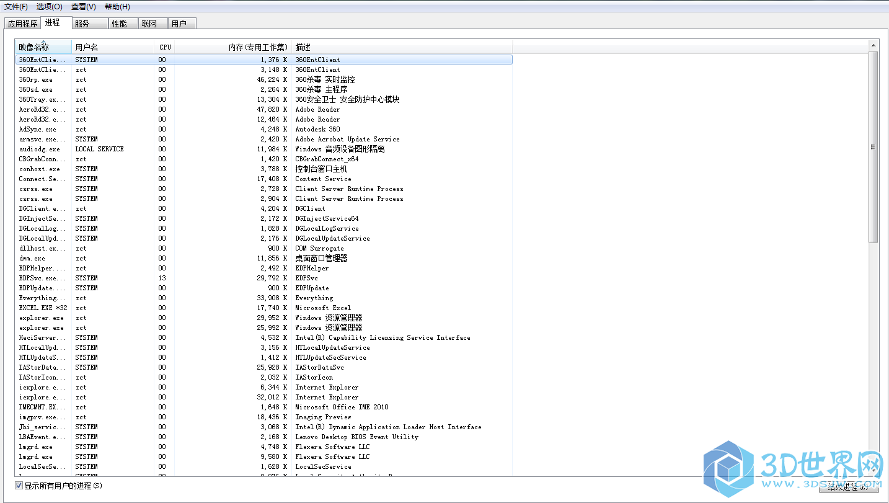
Task: Select the HeciServer process row
Action: pyautogui.click(x=264, y=337)
